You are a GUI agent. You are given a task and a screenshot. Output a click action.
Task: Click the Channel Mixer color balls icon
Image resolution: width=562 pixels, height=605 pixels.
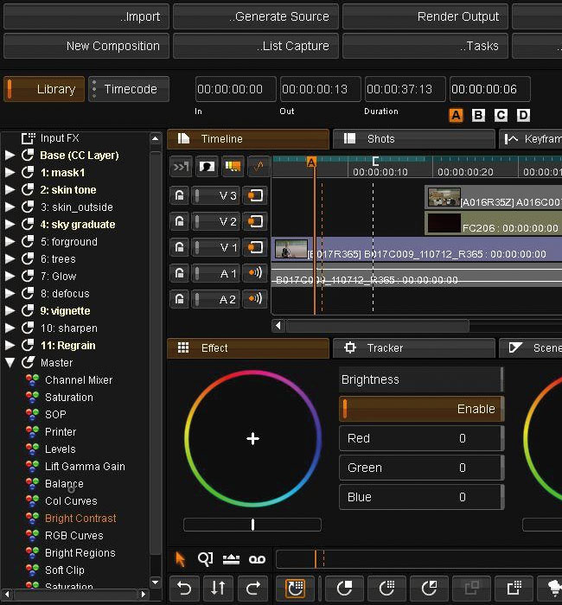tap(33, 380)
